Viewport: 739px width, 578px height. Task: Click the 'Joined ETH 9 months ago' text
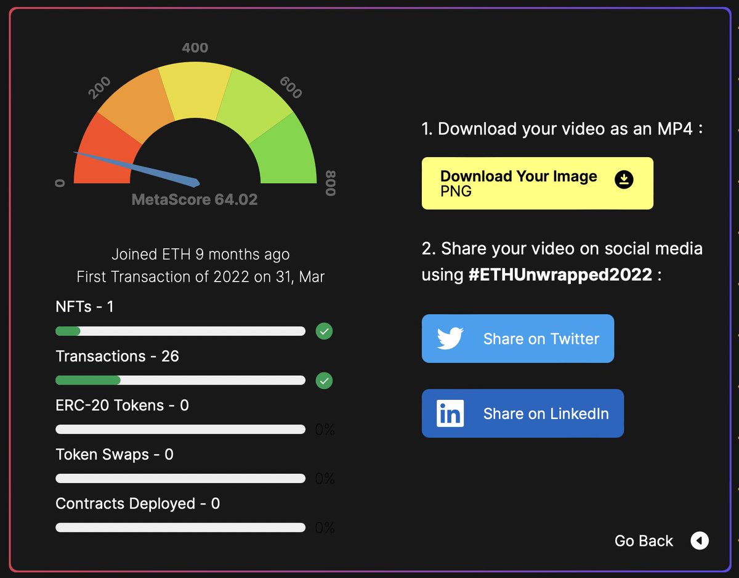201,254
